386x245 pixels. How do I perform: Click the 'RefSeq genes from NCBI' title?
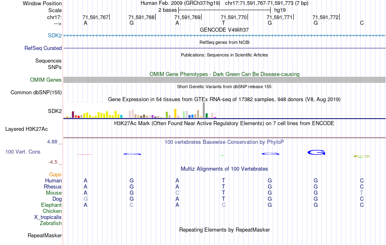(224, 42)
